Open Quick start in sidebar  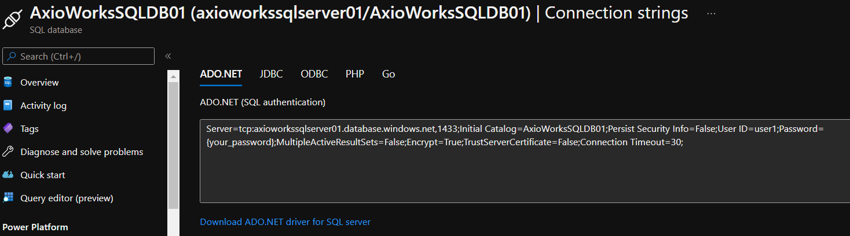click(x=43, y=175)
